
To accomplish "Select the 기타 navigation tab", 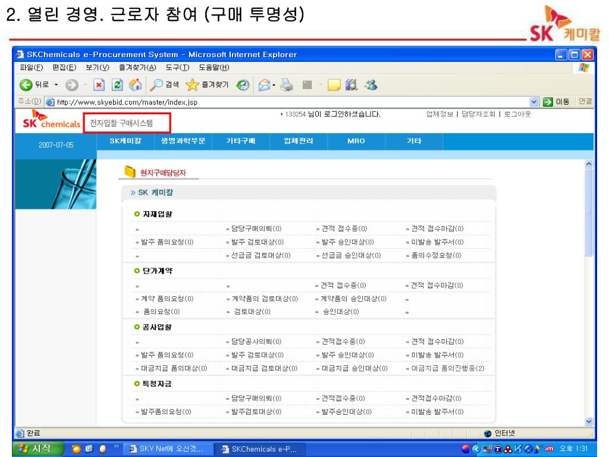I will [x=414, y=141].
